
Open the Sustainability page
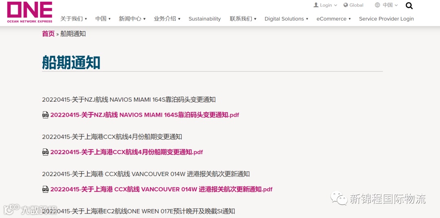click(x=205, y=19)
